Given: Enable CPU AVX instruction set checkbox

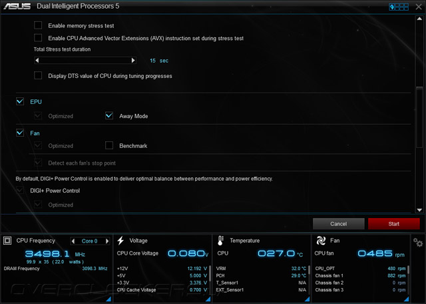Looking at the screenshot, I should [x=38, y=38].
